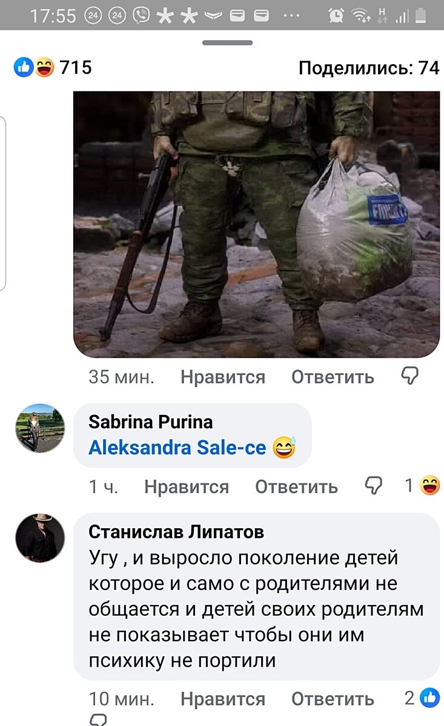Open the Aleksandra Sale-ce mention link
The image size is (444, 726).
(177, 448)
